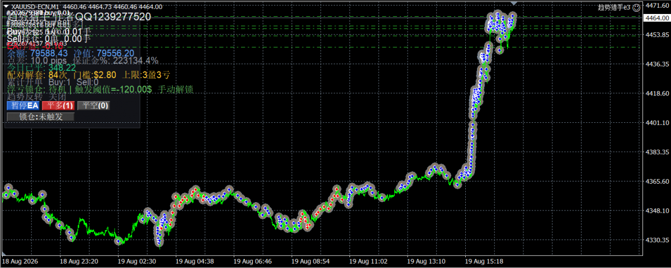
Task: Click the current price label 4464.00
Action: (657, 18)
